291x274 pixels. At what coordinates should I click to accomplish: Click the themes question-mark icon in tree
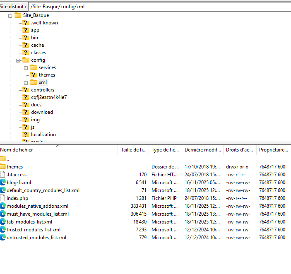[x=34, y=75]
